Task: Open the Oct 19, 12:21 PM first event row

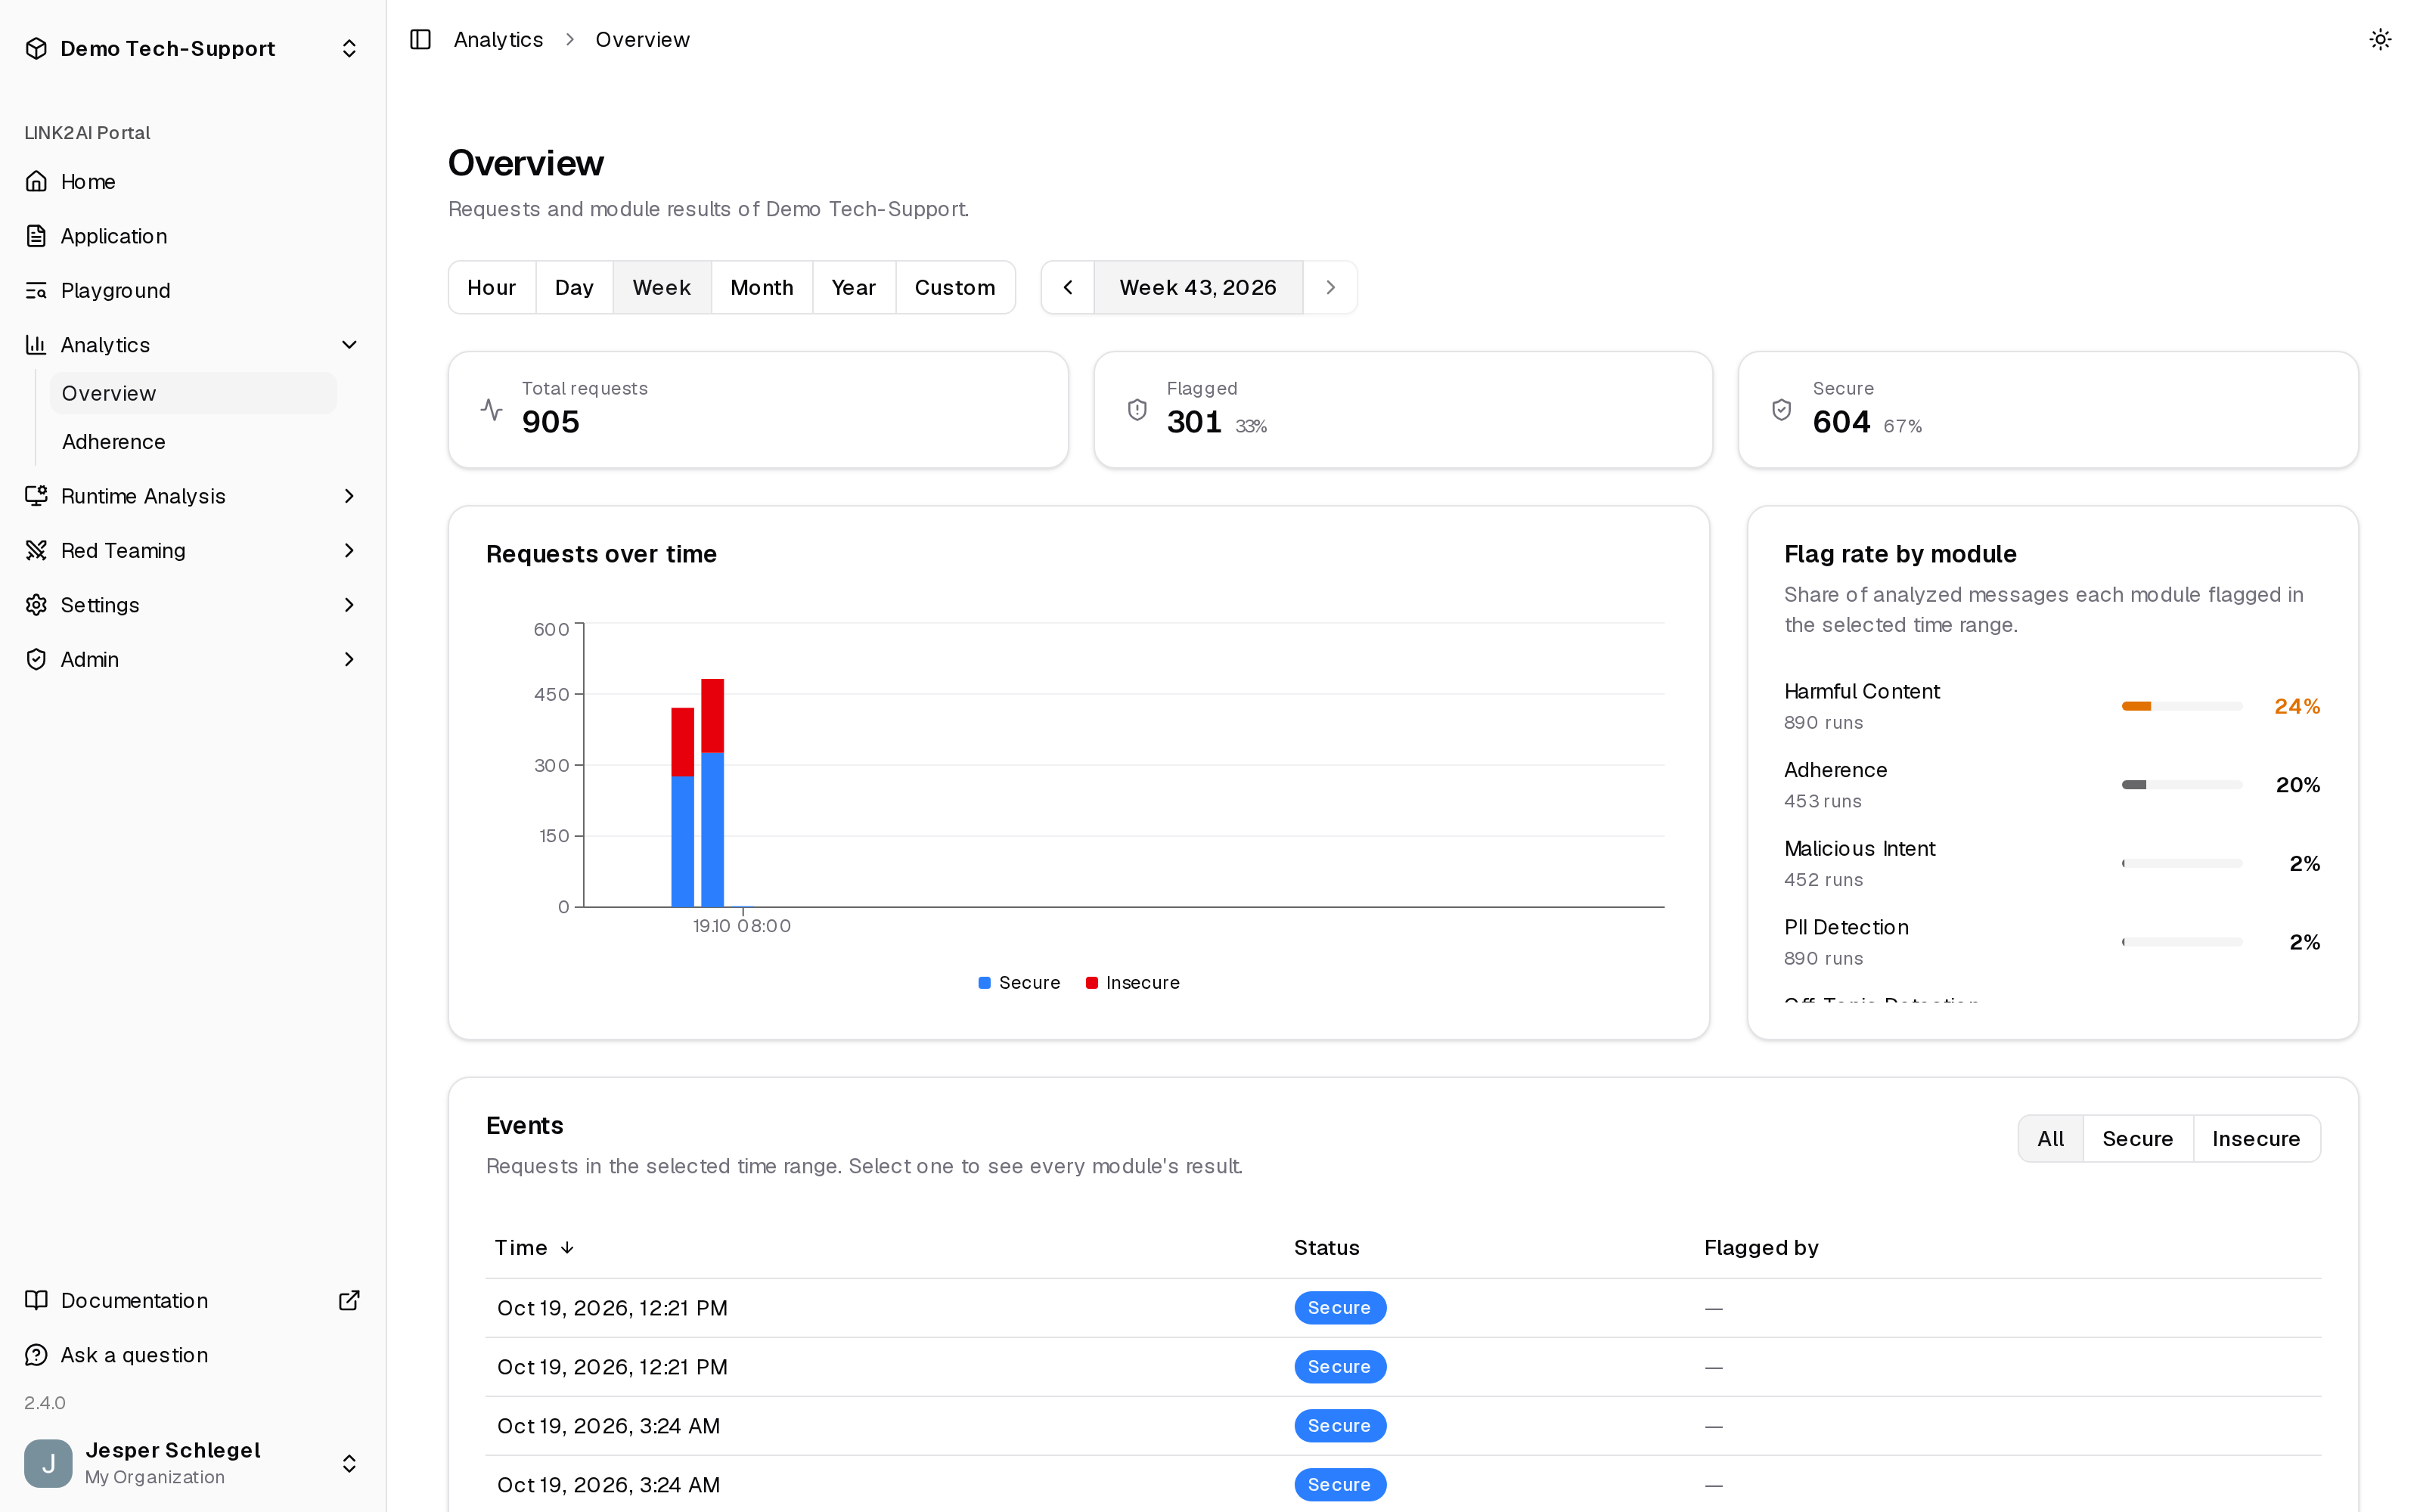Action: pyautogui.click(x=1403, y=1308)
